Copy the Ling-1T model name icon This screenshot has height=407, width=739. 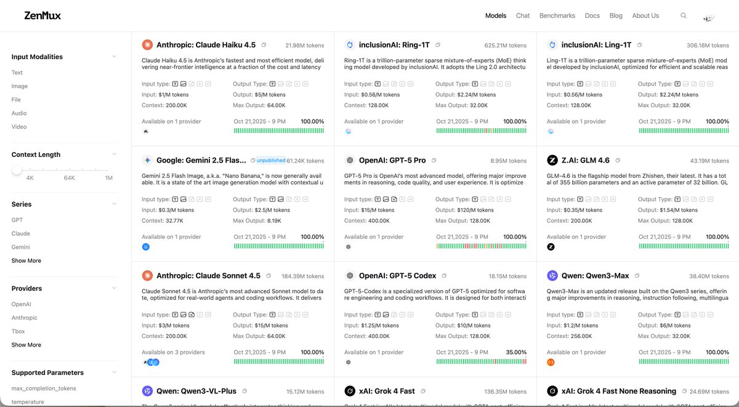point(640,45)
